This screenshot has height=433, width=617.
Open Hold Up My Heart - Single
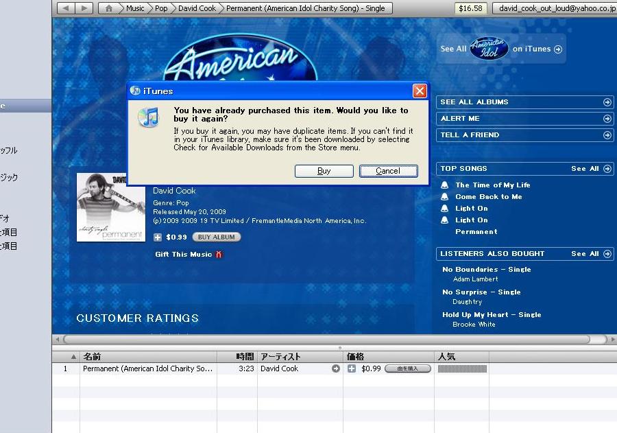coord(492,315)
